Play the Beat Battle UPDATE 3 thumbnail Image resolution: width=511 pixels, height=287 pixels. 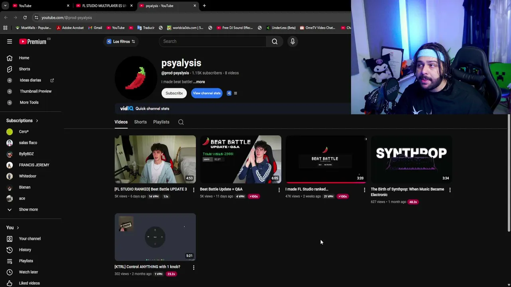(x=155, y=159)
